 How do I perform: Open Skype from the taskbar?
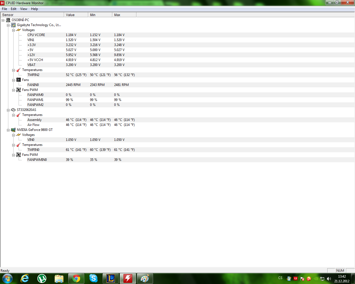point(93,278)
